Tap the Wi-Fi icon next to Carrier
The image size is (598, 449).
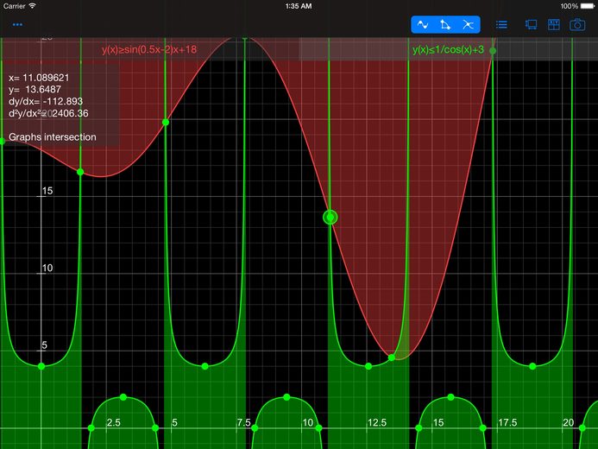[x=33, y=6]
